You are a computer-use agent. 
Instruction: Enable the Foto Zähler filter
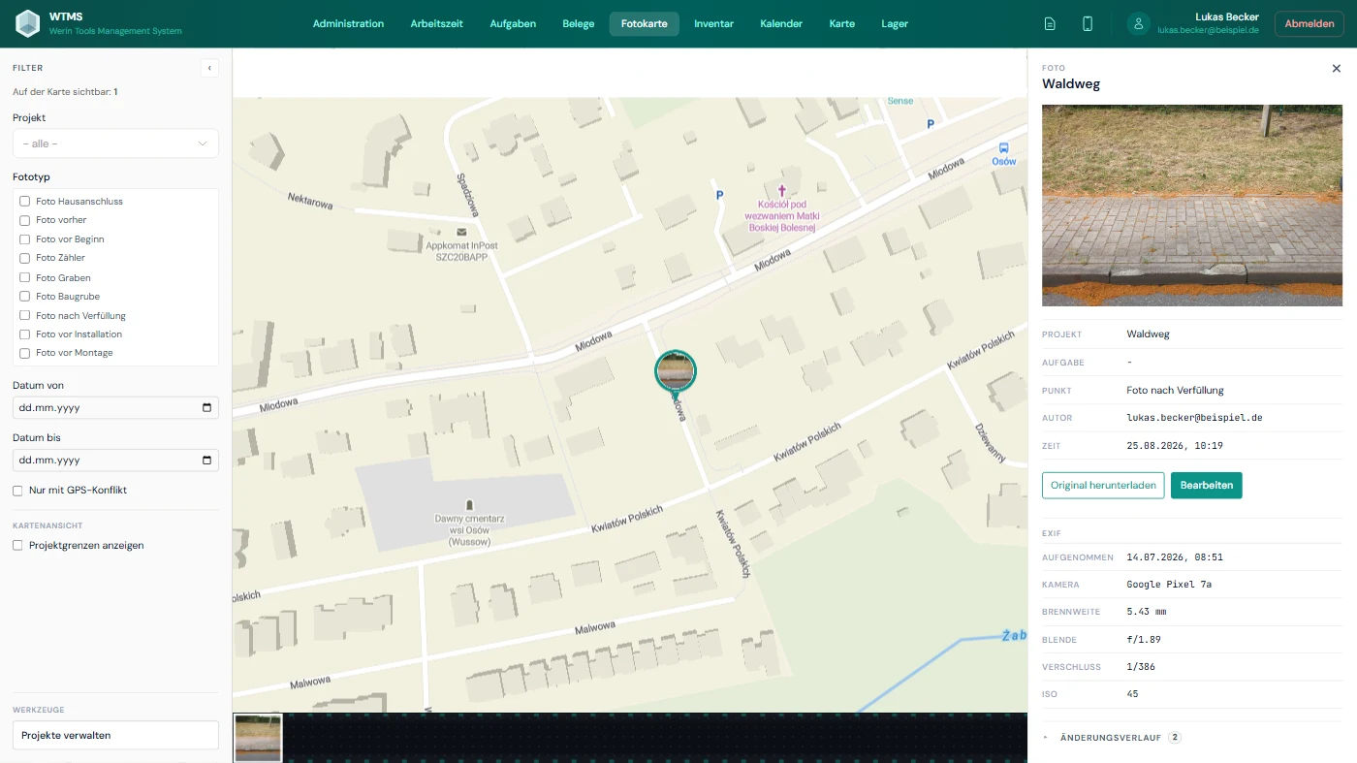[25, 258]
